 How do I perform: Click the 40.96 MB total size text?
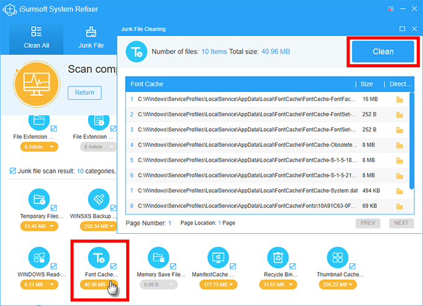(x=276, y=52)
